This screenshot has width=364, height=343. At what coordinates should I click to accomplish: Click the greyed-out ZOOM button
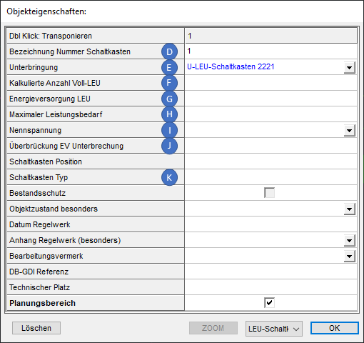coord(213,328)
